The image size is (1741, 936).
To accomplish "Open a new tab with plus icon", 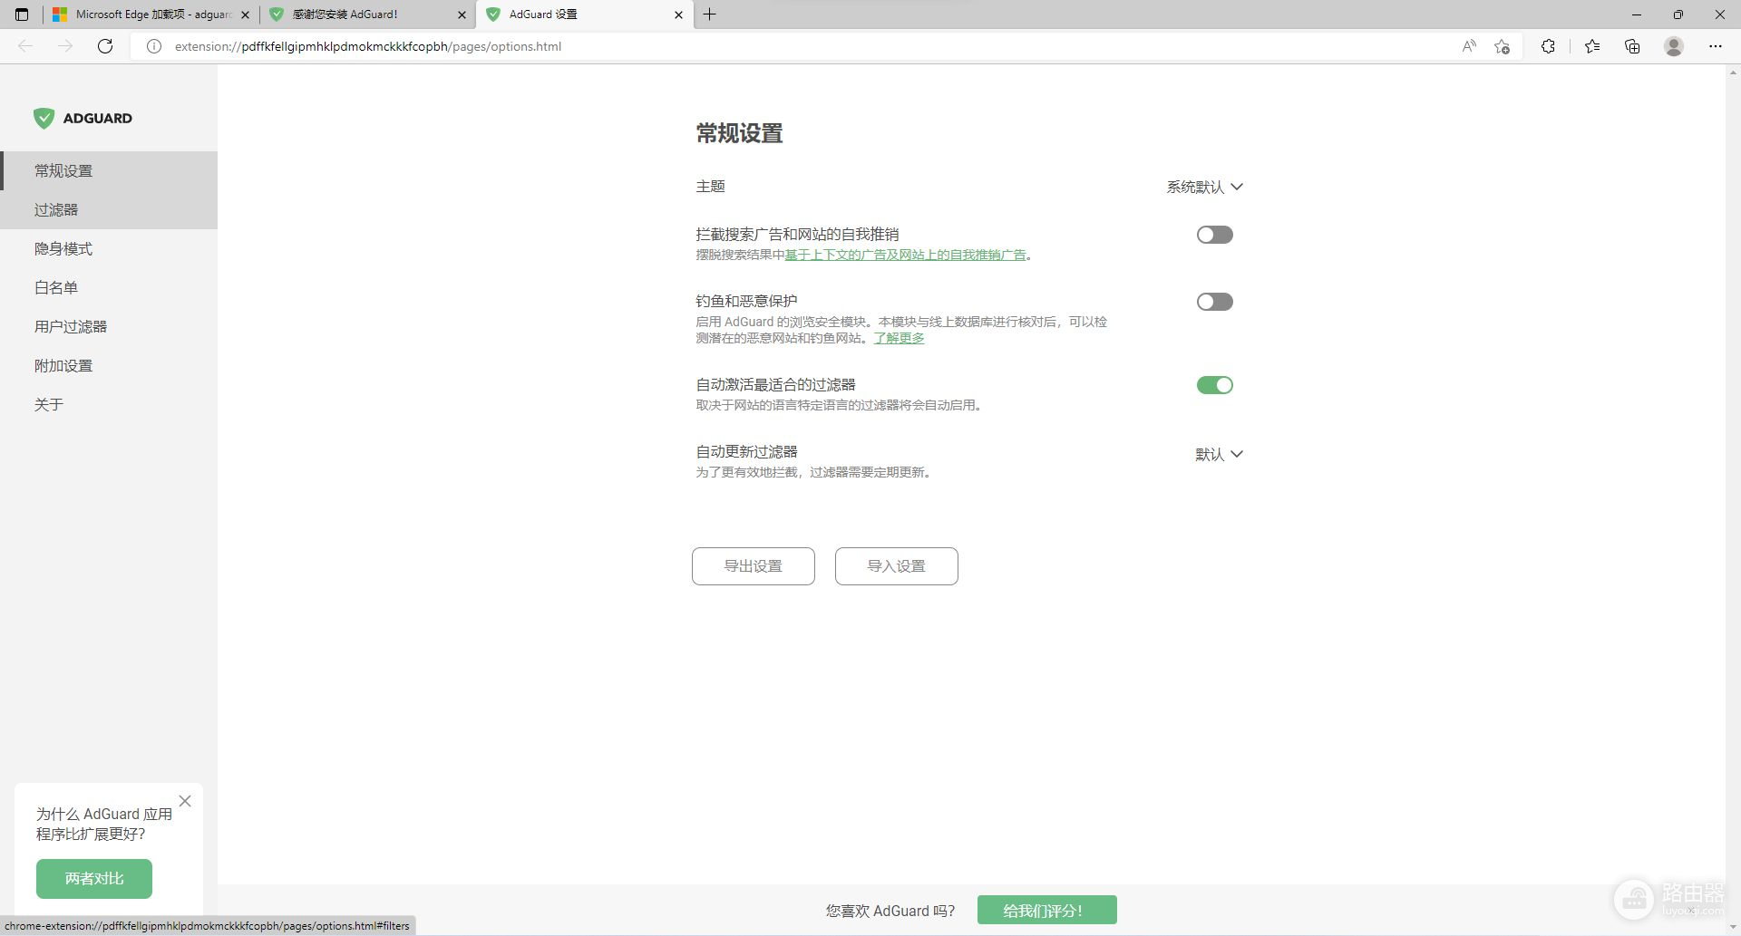I will [x=710, y=14].
